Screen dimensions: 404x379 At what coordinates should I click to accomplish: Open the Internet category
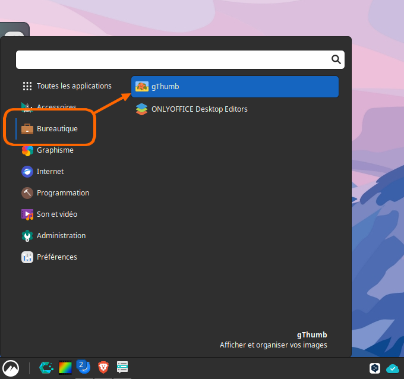(x=50, y=172)
